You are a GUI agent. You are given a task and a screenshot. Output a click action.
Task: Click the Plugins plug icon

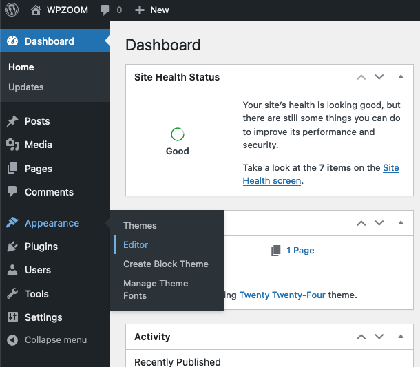12,247
